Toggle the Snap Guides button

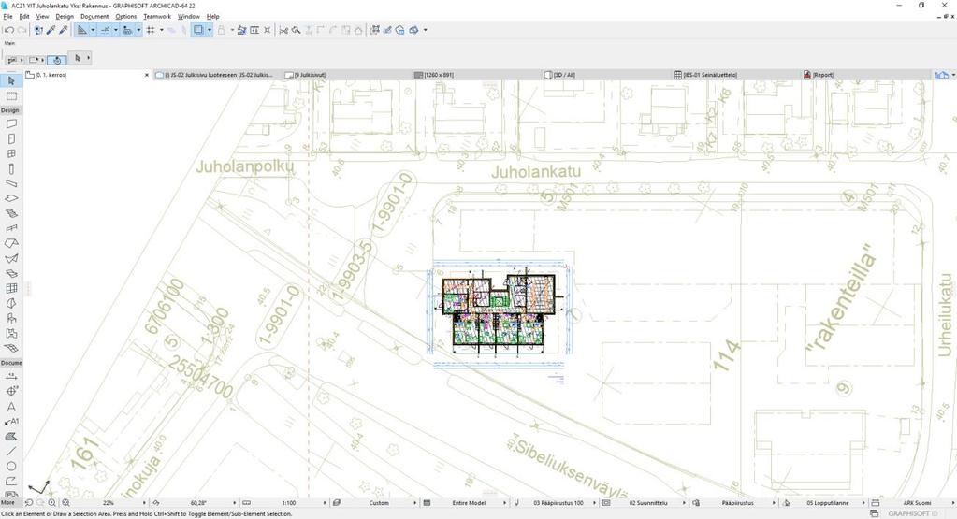pos(105,30)
